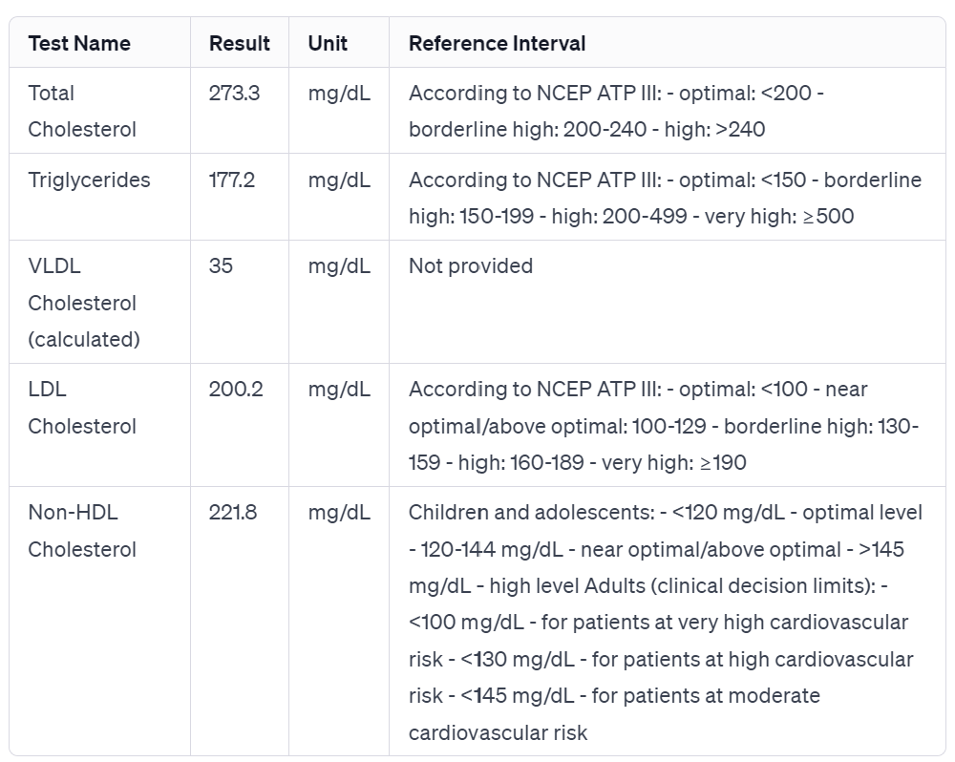Click the 177.2 result value
Screen dimensions: 955x762
point(232,180)
